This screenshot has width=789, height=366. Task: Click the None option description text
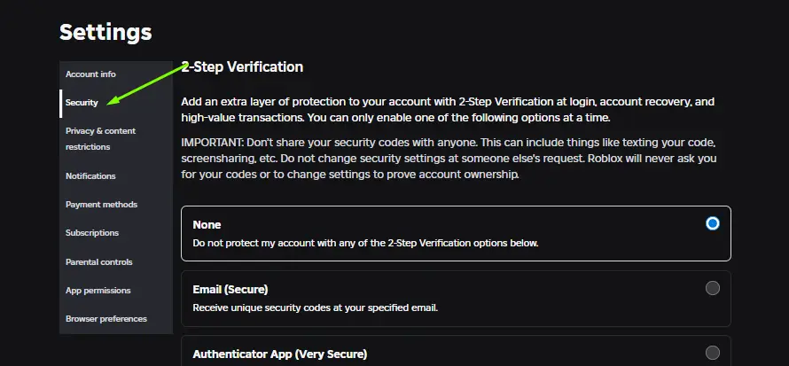coord(365,243)
